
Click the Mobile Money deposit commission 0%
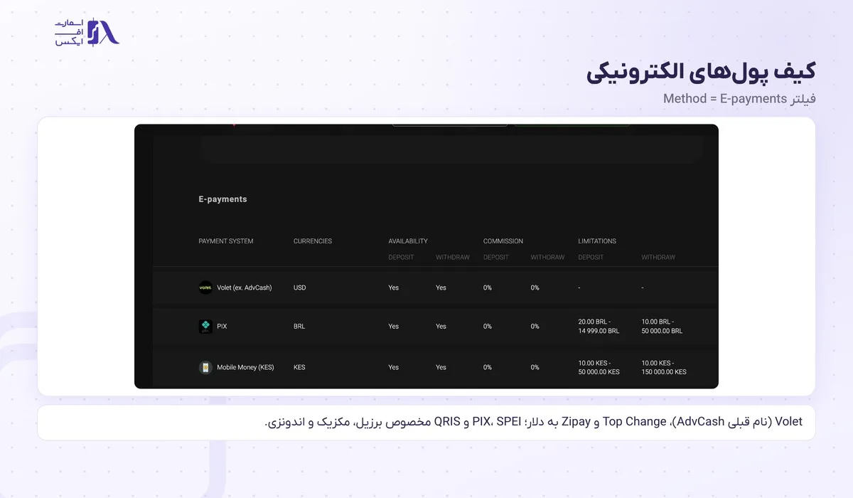tap(488, 368)
